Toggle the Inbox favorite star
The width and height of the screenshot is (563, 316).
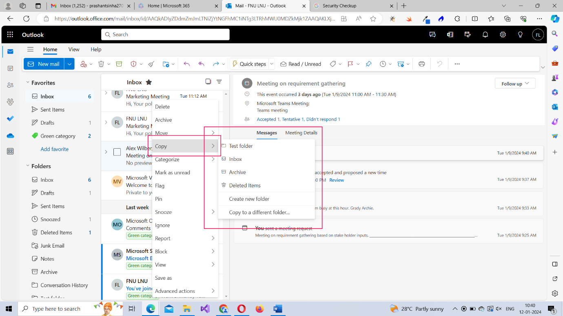click(x=149, y=82)
